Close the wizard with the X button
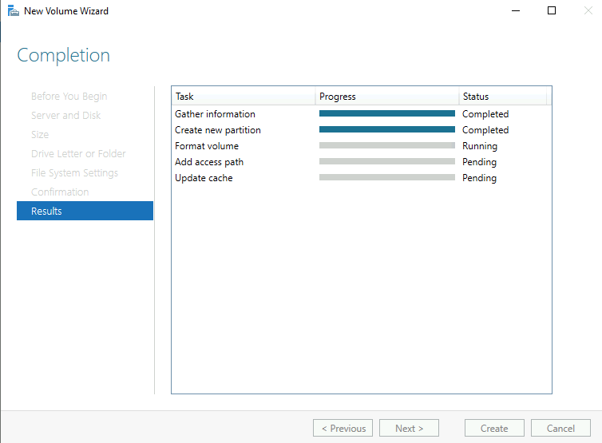The width and height of the screenshot is (602, 443). tap(588, 10)
